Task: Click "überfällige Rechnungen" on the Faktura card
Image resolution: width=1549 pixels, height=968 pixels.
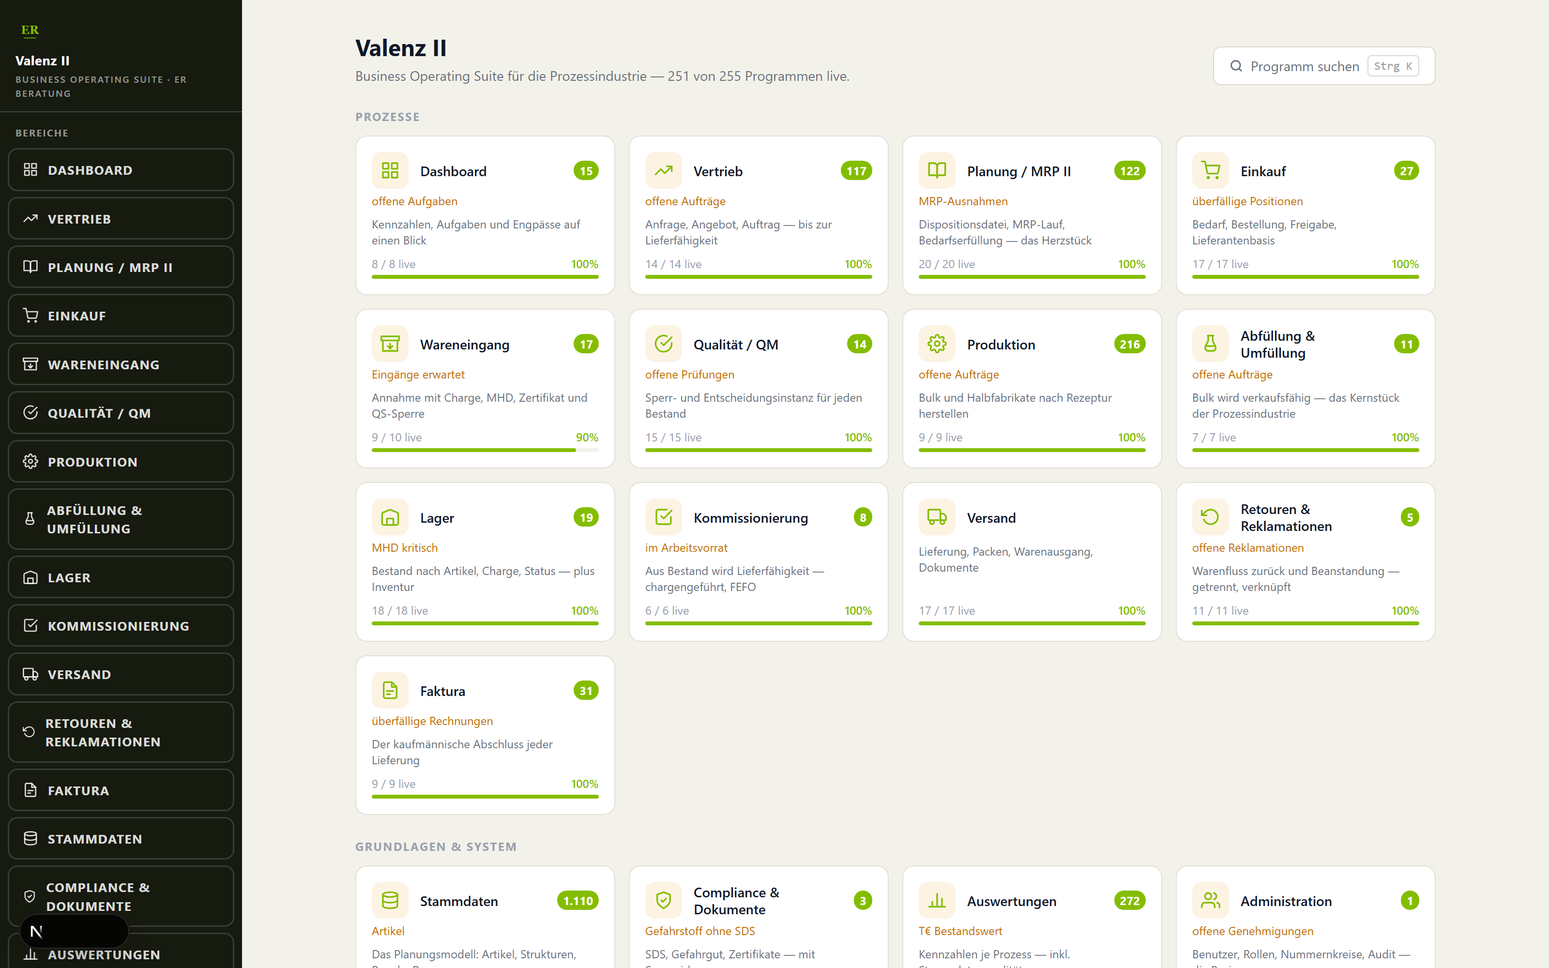Action: tap(432, 721)
